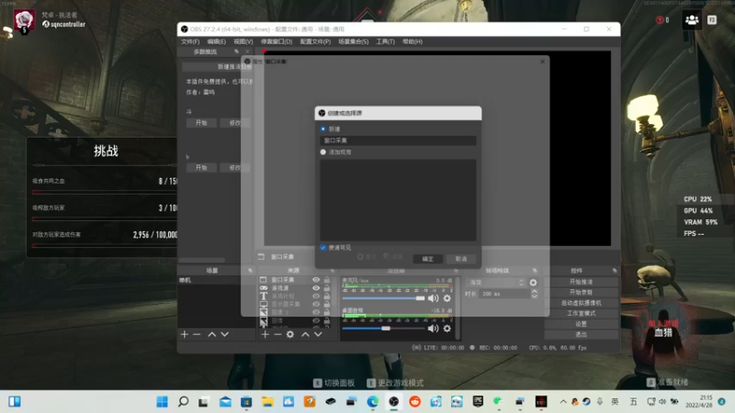Click the 工作室模式 button

582,313
